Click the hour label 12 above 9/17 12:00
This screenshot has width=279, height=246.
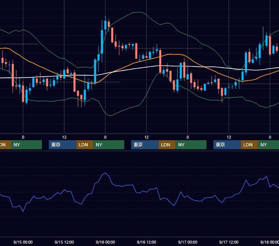(x=229, y=137)
